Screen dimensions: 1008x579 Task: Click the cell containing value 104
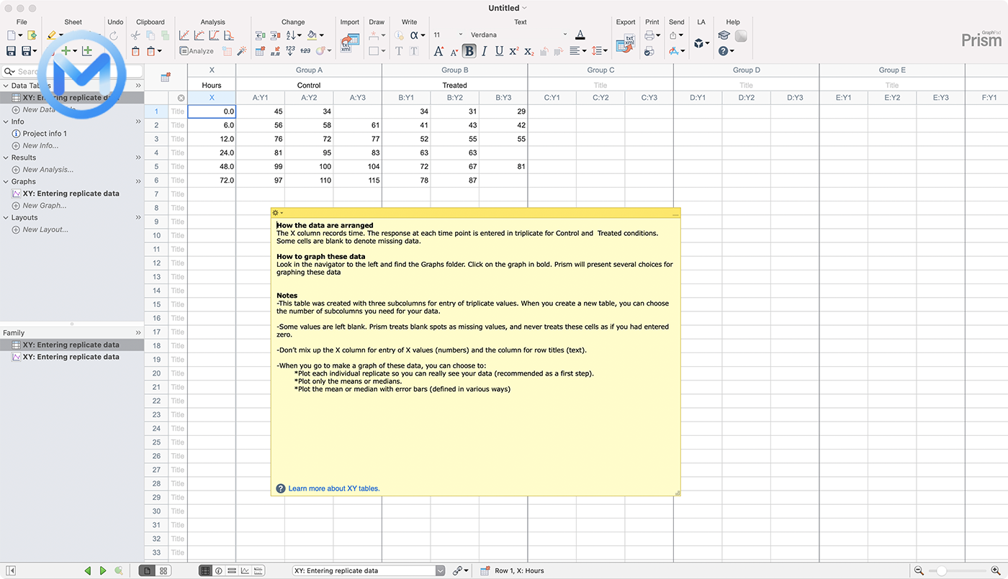pyautogui.click(x=357, y=167)
